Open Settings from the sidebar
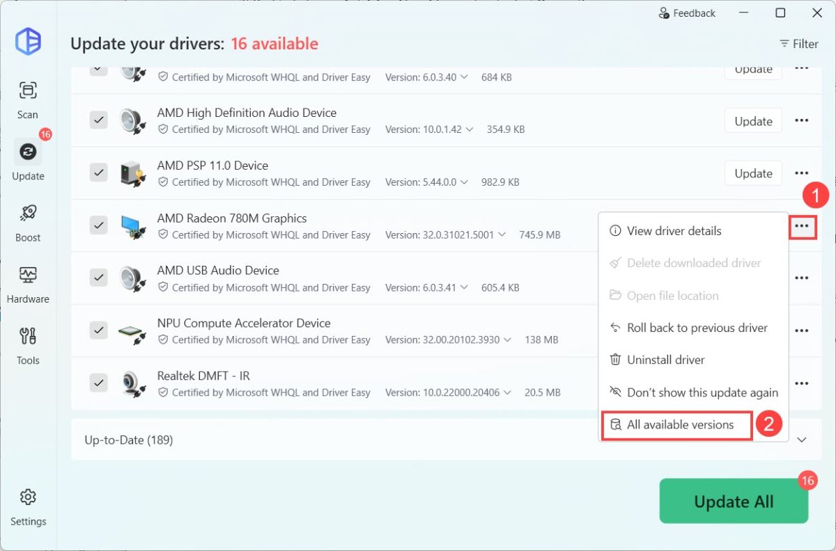The width and height of the screenshot is (836, 551). (28, 506)
